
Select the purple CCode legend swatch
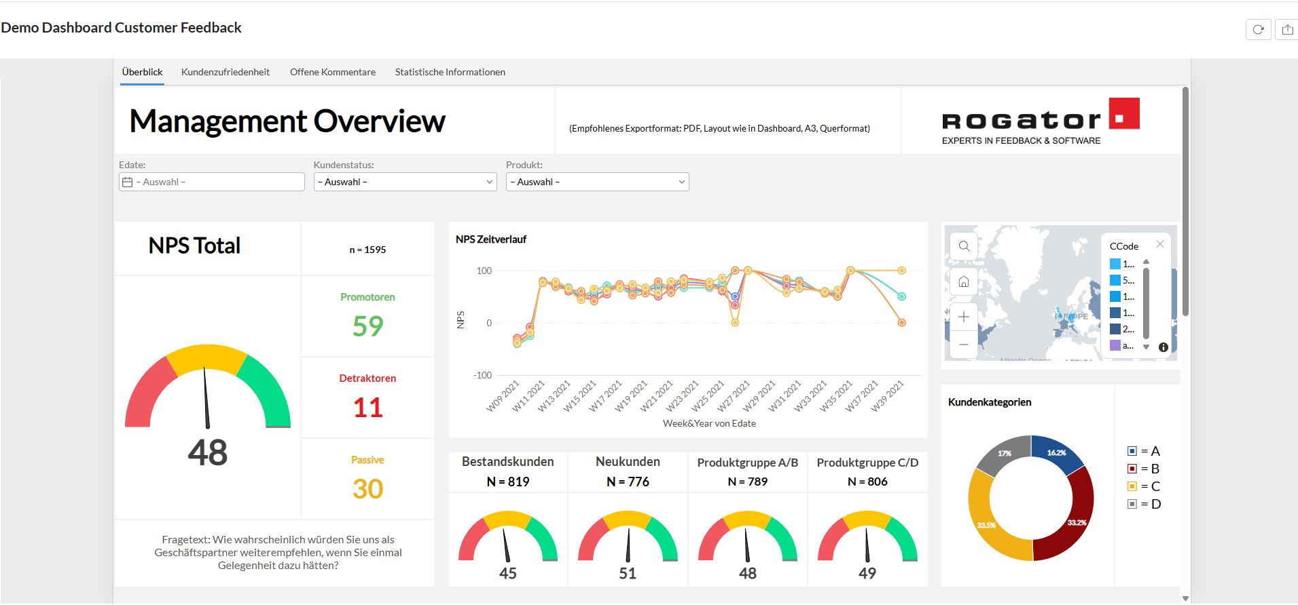tap(1115, 345)
